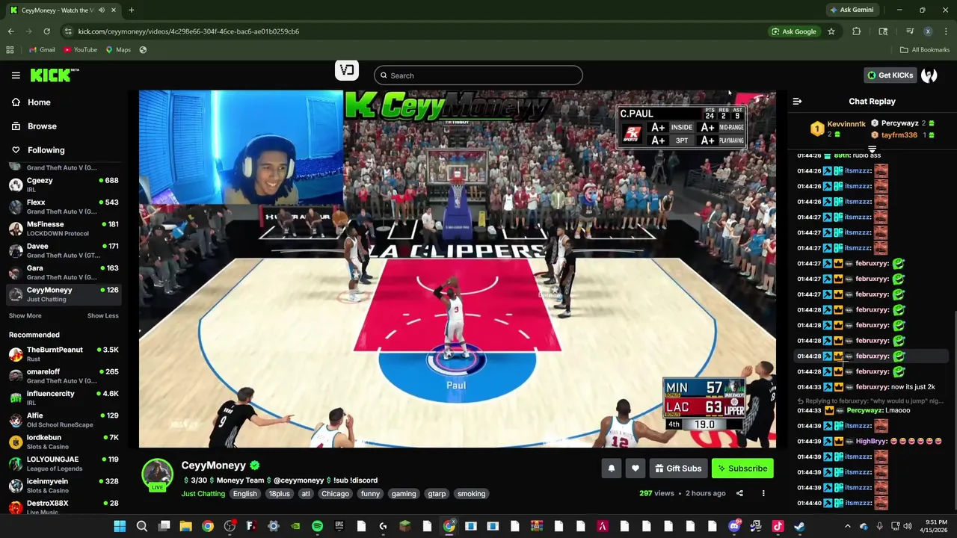
Task: Select CeyyMoneyy in following list
Action: click(x=64, y=294)
